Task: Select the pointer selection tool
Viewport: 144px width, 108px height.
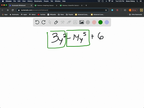Action: click(50, 22)
